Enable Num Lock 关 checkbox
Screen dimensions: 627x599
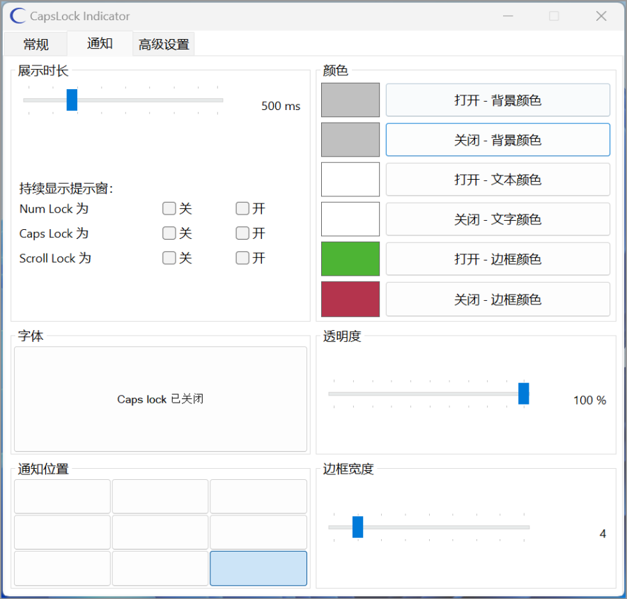(169, 208)
